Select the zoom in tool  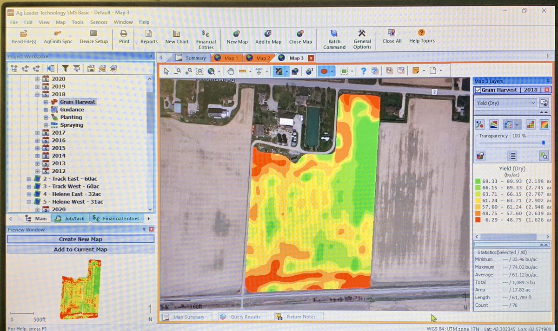[x=188, y=71]
